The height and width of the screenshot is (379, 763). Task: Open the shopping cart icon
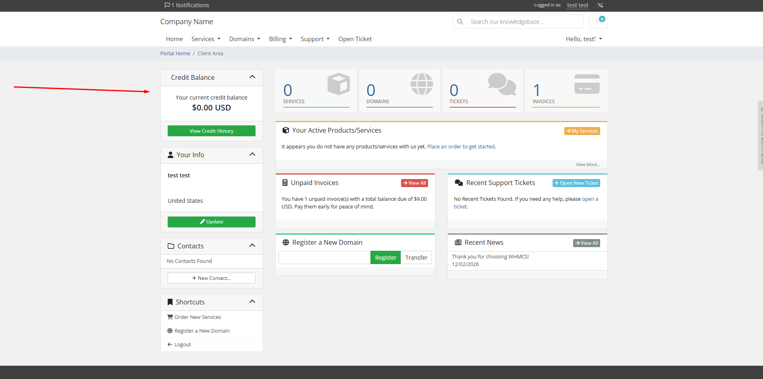pyautogui.click(x=598, y=21)
